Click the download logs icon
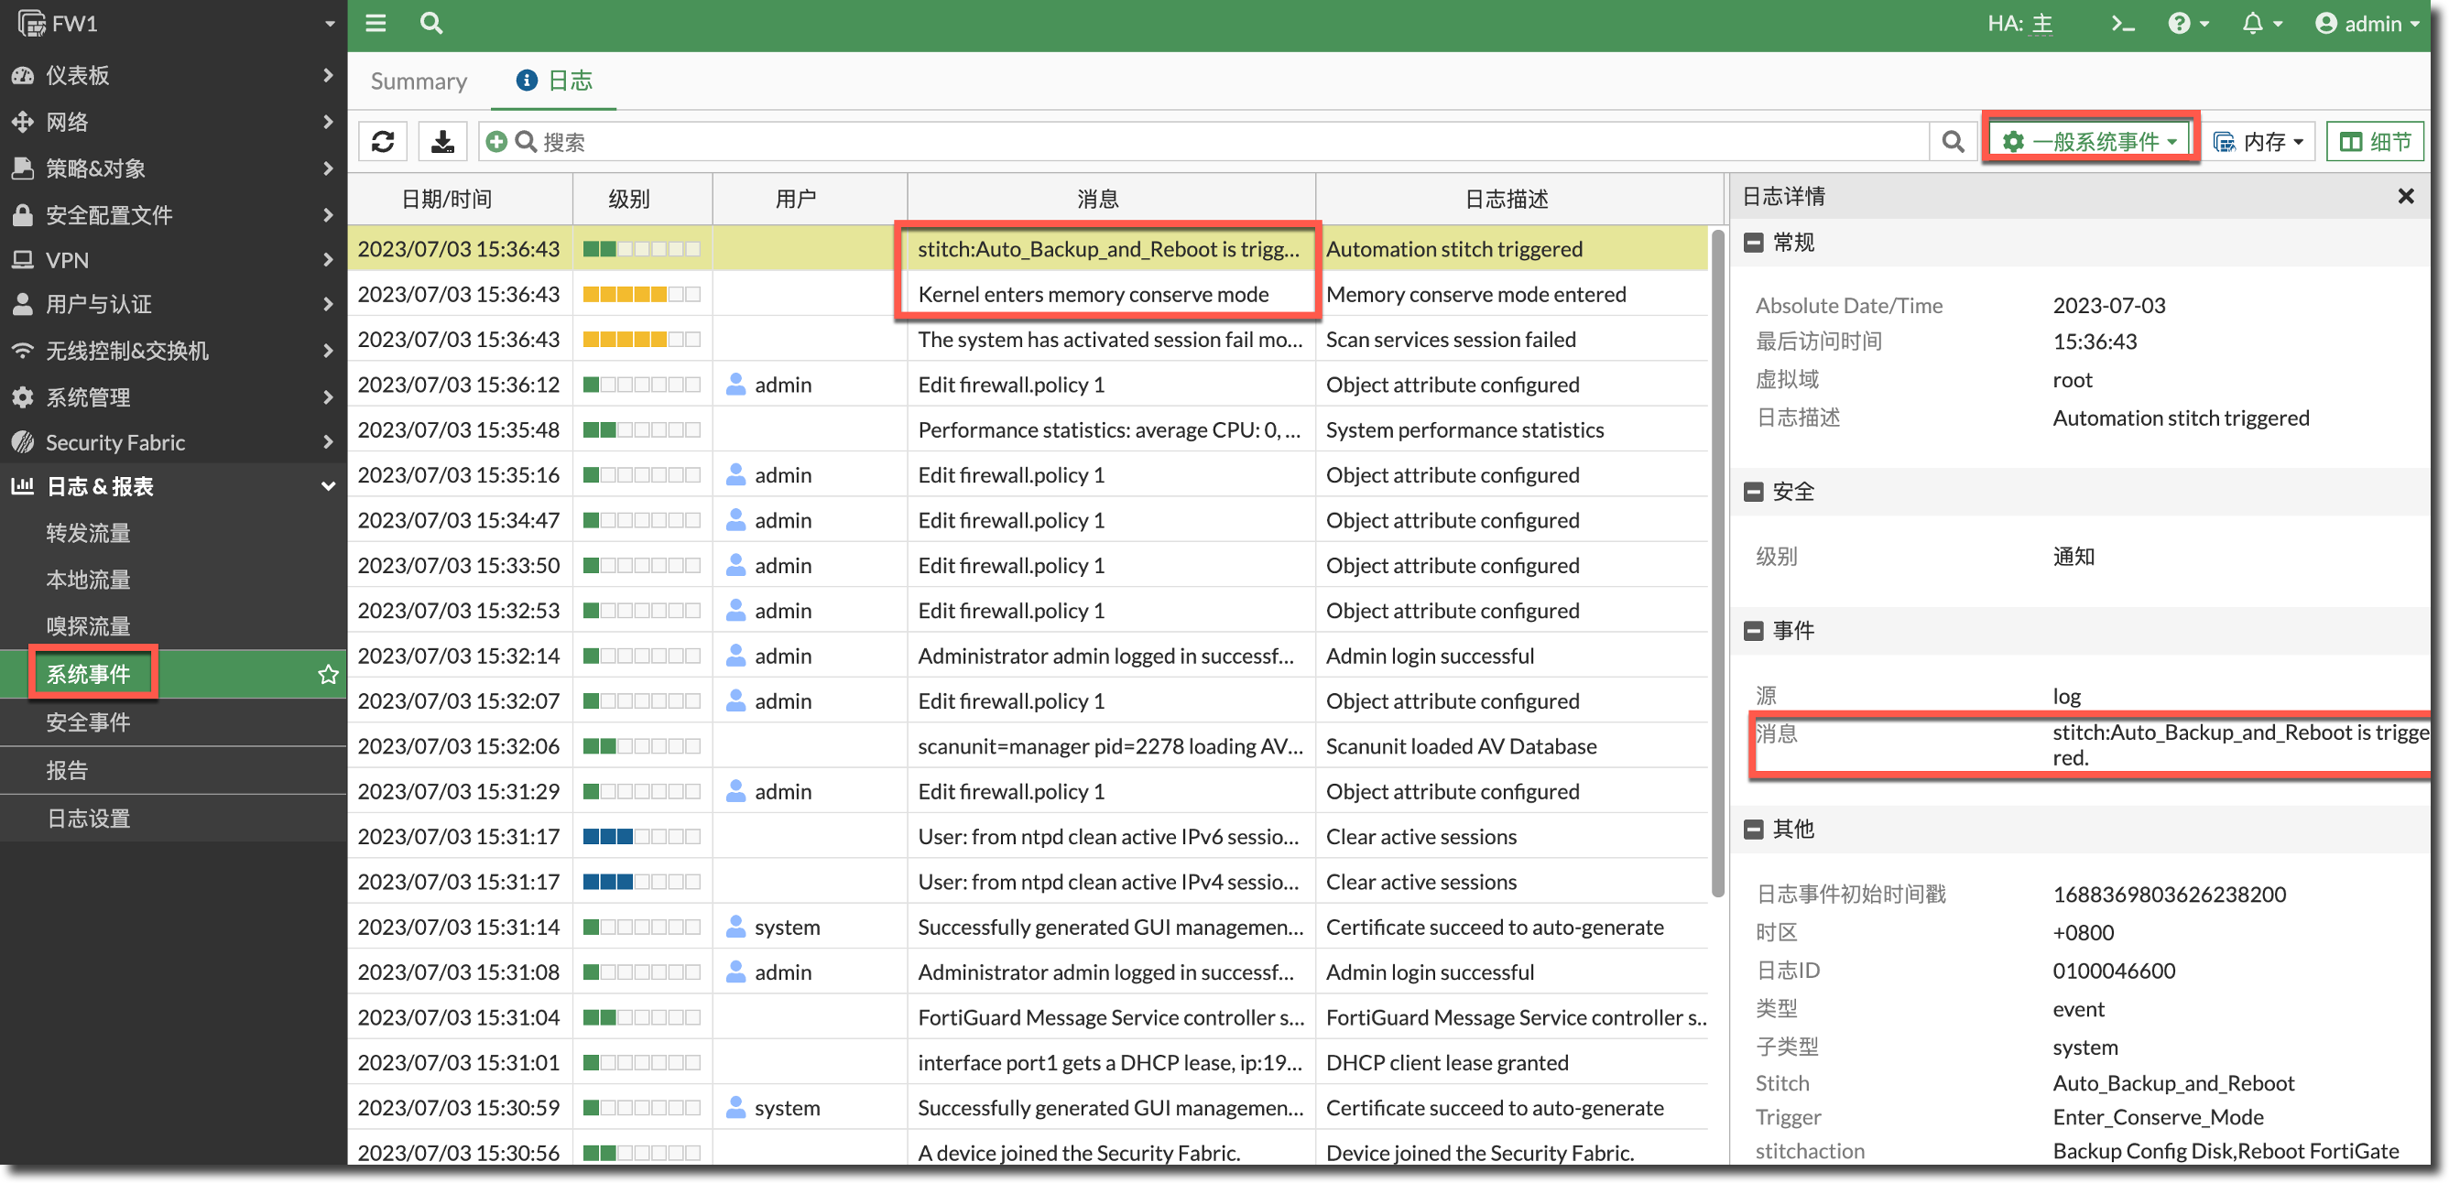2449x1183 pixels. click(x=442, y=142)
